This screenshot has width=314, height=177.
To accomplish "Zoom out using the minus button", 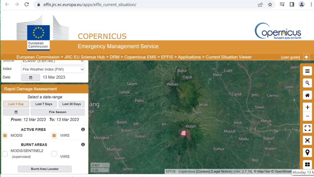I will point(307,116).
